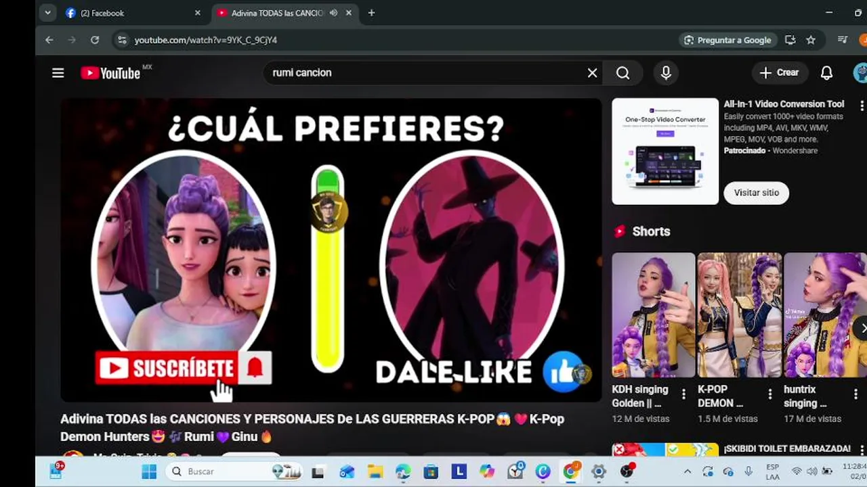867x487 pixels.
Task: Open the YouTube hamburger guide menu
Action: [x=58, y=73]
